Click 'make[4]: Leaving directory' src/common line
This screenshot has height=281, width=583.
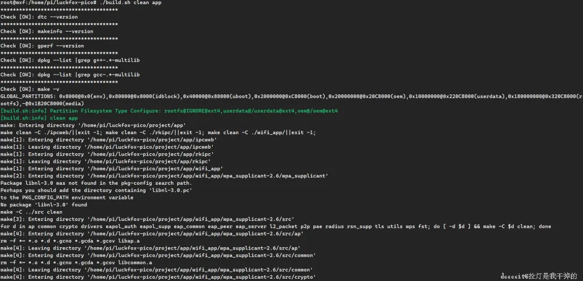coord(156,270)
